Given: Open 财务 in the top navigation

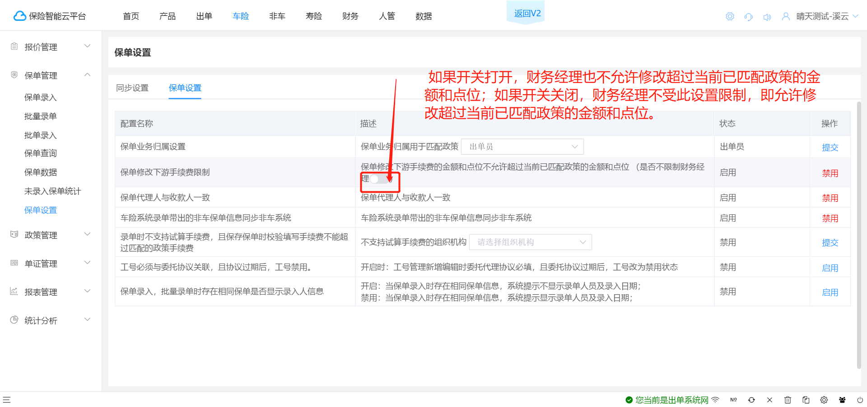Looking at the screenshot, I should click(350, 16).
